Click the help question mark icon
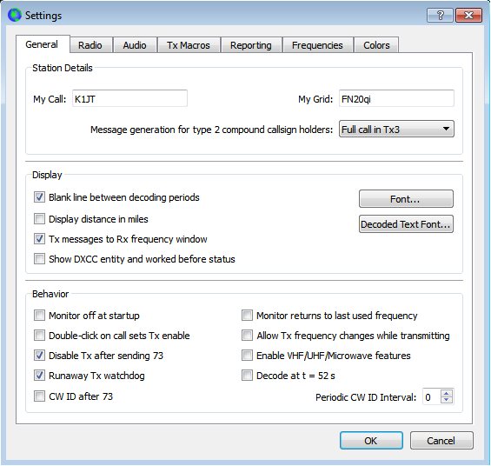This screenshot has width=491, height=466. [x=440, y=16]
